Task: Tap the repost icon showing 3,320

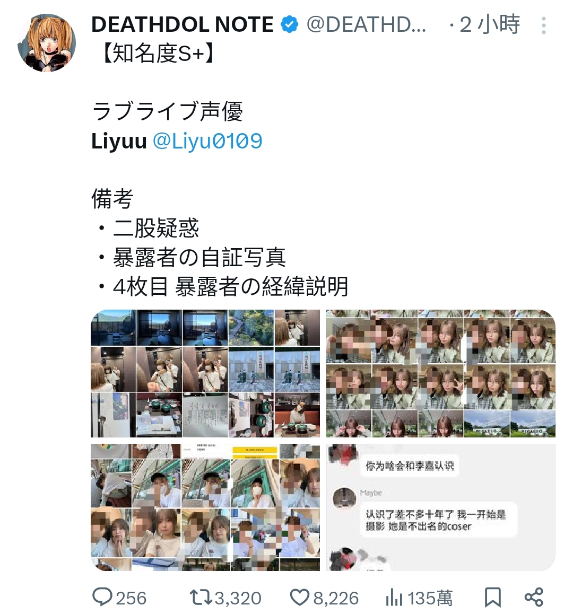Action: pos(201,598)
